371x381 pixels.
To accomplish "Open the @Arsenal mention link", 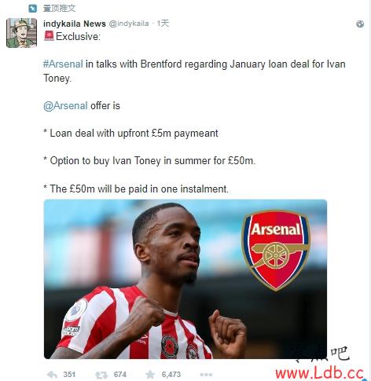I will [x=65, y=106].
